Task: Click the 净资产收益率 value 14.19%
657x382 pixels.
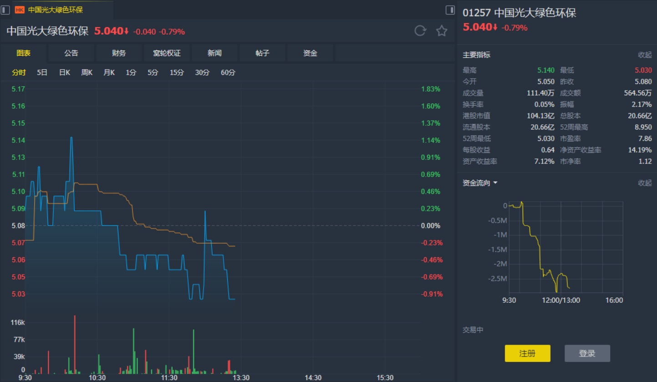Action: pyautogui.click(x=640, y=150)
